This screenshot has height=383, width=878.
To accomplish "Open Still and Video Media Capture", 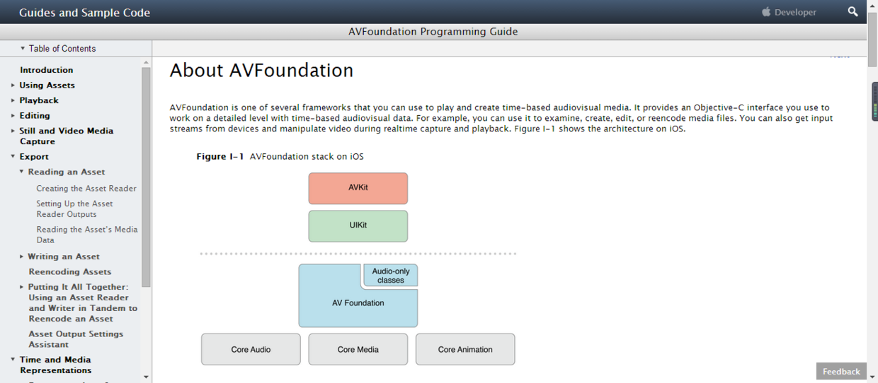I will [66, 136].
